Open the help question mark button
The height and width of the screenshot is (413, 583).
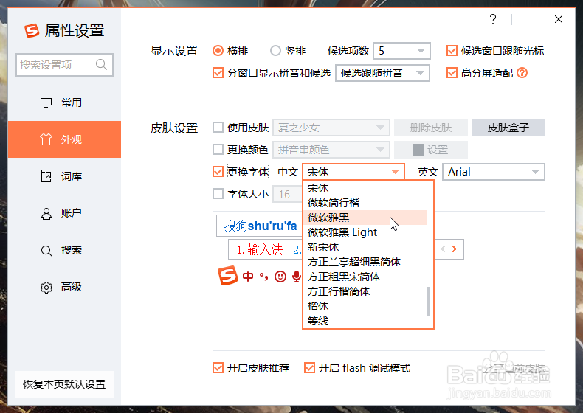(x=493, y=19)
